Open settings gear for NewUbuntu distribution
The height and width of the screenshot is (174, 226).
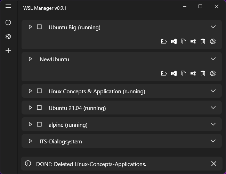point(213,73)
